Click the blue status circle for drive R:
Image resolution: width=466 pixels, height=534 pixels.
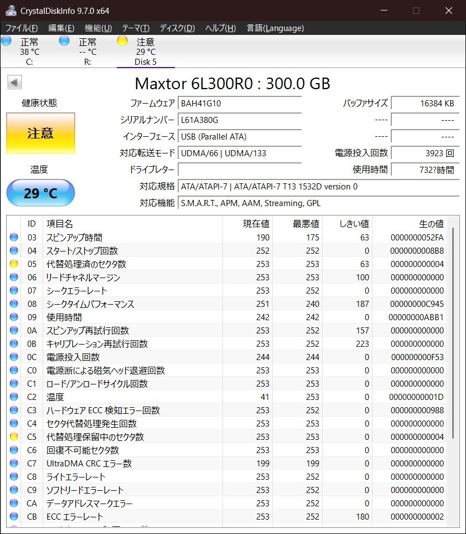click(x=64, y=41)
